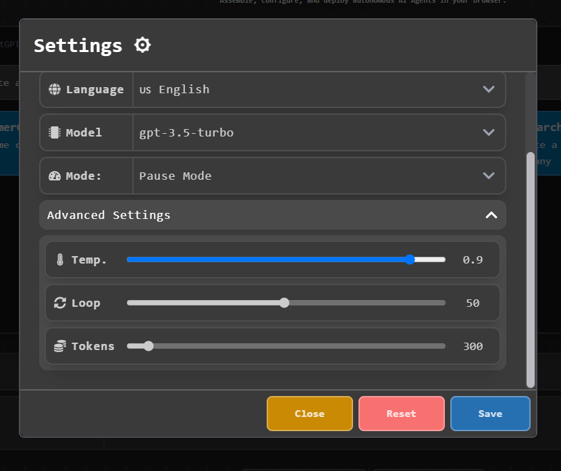The width and height of the screenshot is (561, 471).
Task: Click the Loop value 50
Action: pos(473,303)
